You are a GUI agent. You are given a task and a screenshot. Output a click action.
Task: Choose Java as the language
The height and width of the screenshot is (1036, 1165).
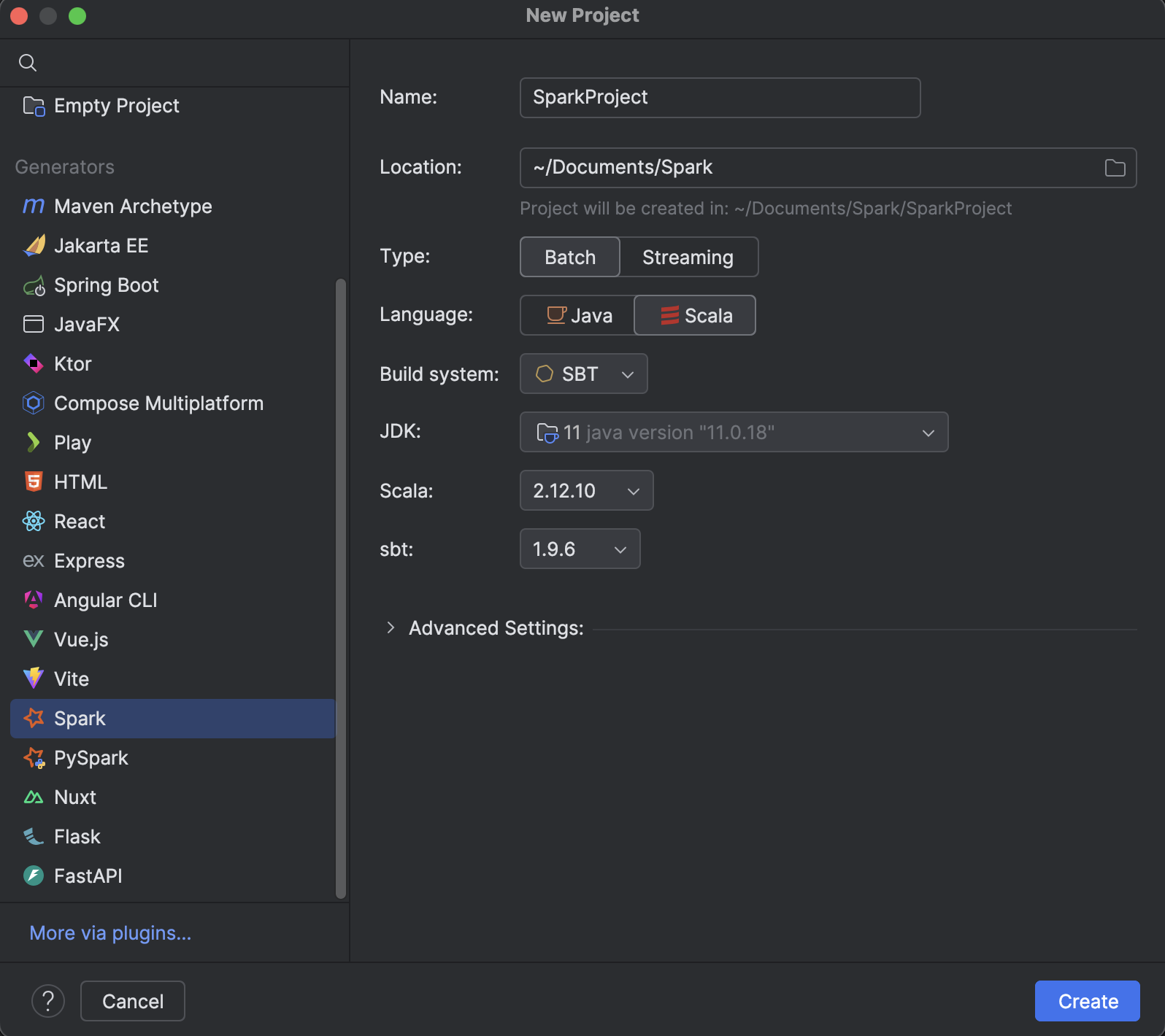[x=578, y=315]
